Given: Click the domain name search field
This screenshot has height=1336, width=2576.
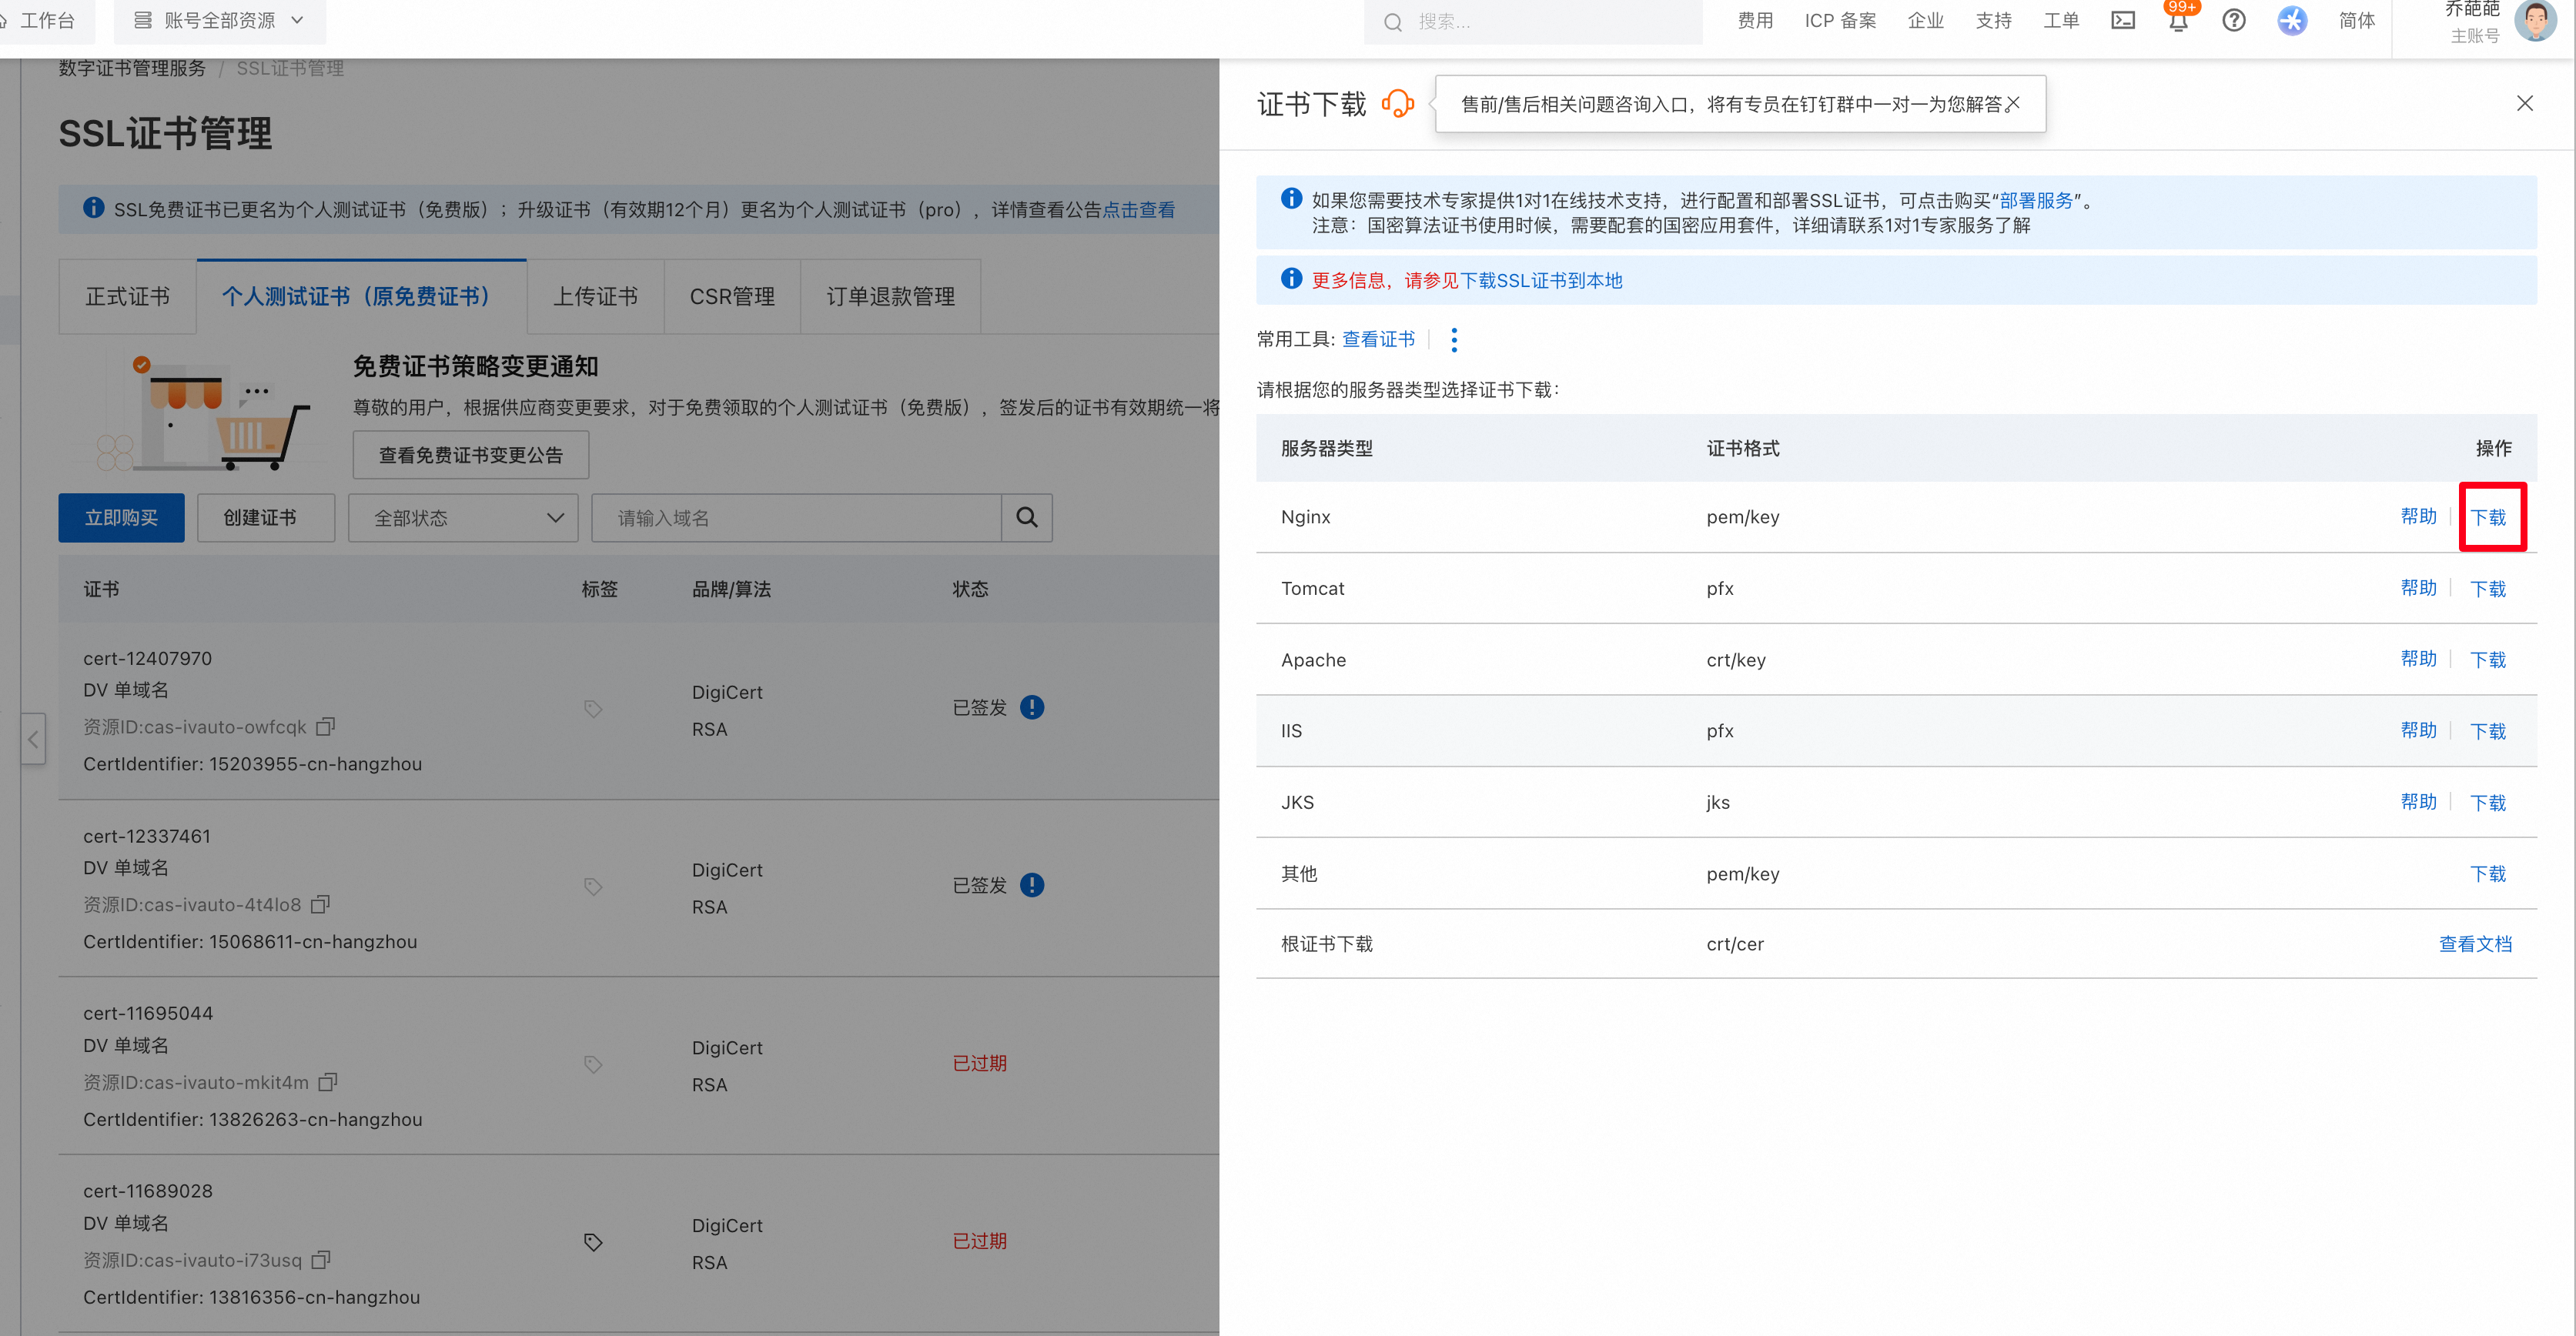Looking at the screenshot, I should coord(796,518).
